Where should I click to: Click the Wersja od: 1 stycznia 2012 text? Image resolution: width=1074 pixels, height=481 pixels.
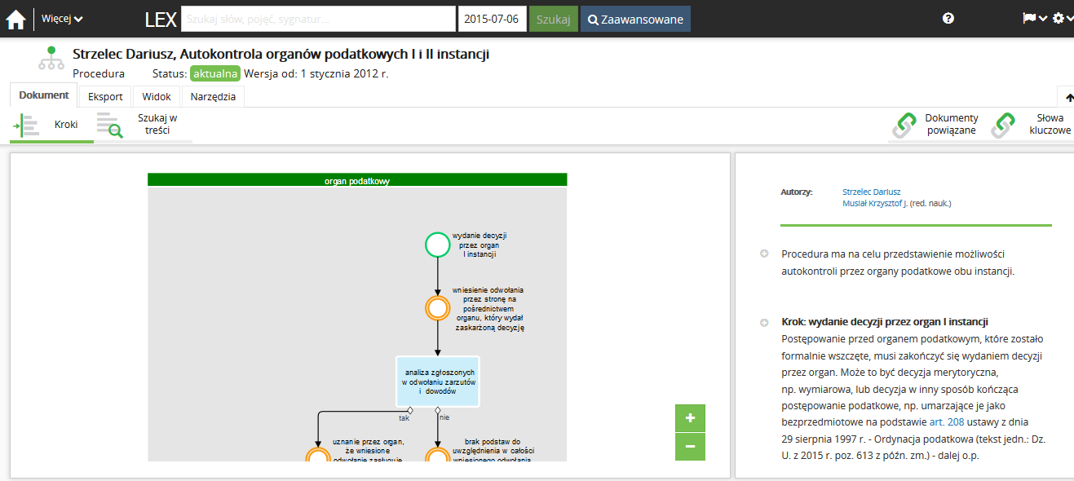point(316,73)
